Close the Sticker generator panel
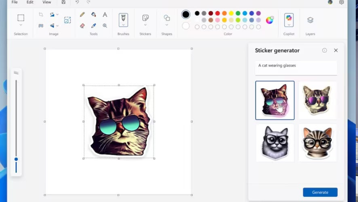 pyautogui.click(x=336, y=50)
